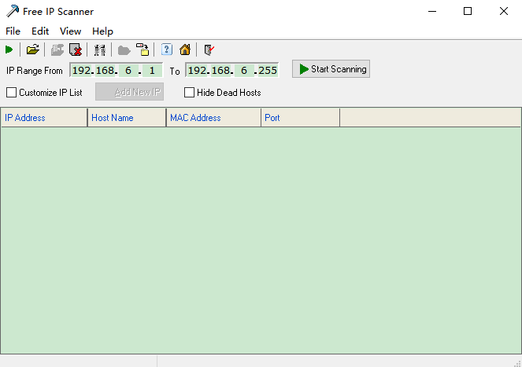Viewport: 522px width, 367px height.
Task: Sort by the IP Address column header
Action: coord(43,118)
